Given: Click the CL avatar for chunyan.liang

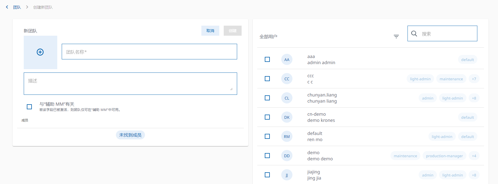Looking at the screenshot, I should pos(287,98).
